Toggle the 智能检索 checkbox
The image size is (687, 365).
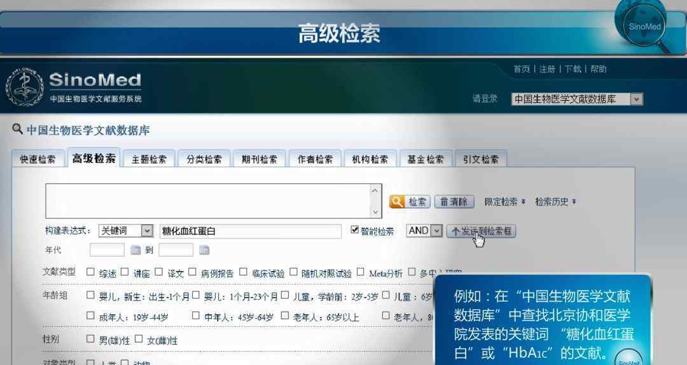355,230
